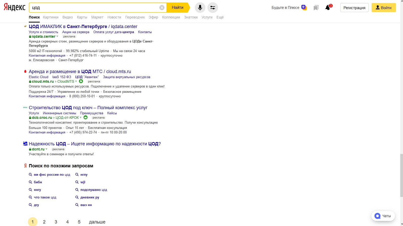
Task: Click search icon beside 'дгу'
Action: click(x=30, y=205)
